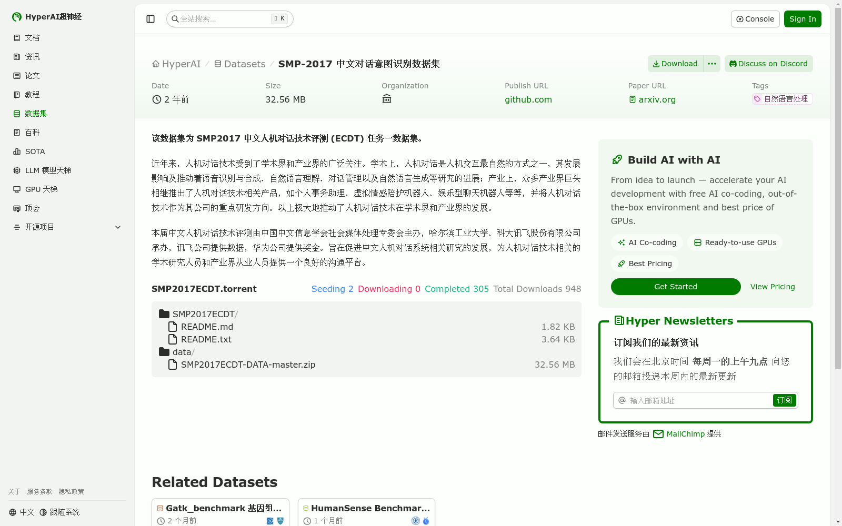Click Total Downloads 948 text
The width and height of the screenshot is (842, 526).
coord(537,289)
